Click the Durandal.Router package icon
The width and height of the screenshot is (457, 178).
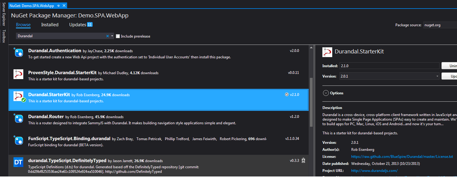[x=19, y=118]
